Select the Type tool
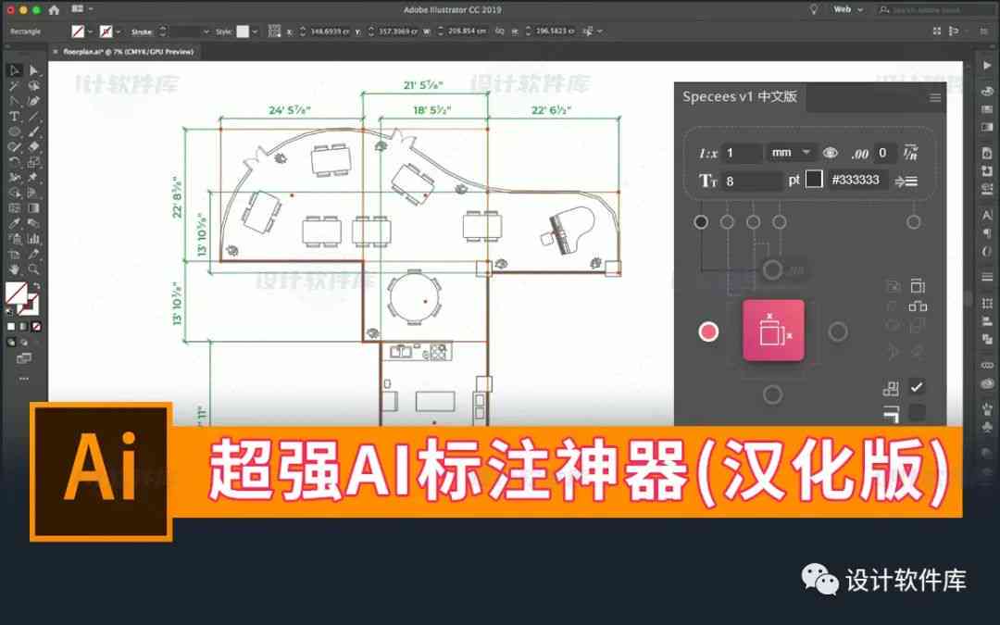Viewport: 1000px width, 625px height. tap(15, 116)
